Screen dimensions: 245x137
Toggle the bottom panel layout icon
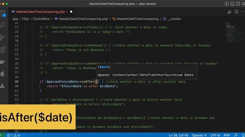(232, 4)
